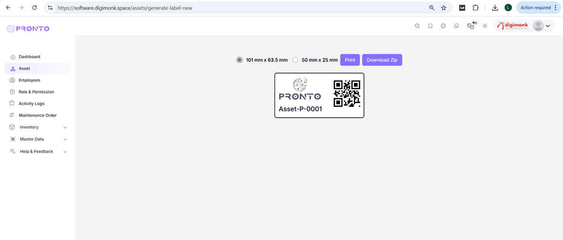The width and height of the screenshot is (563, 240).
Task: Click the Maintenance Order icon
Action: (13, 115)
